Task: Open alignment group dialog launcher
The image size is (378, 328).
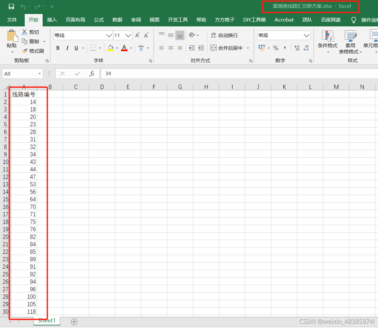Action: 251,61
